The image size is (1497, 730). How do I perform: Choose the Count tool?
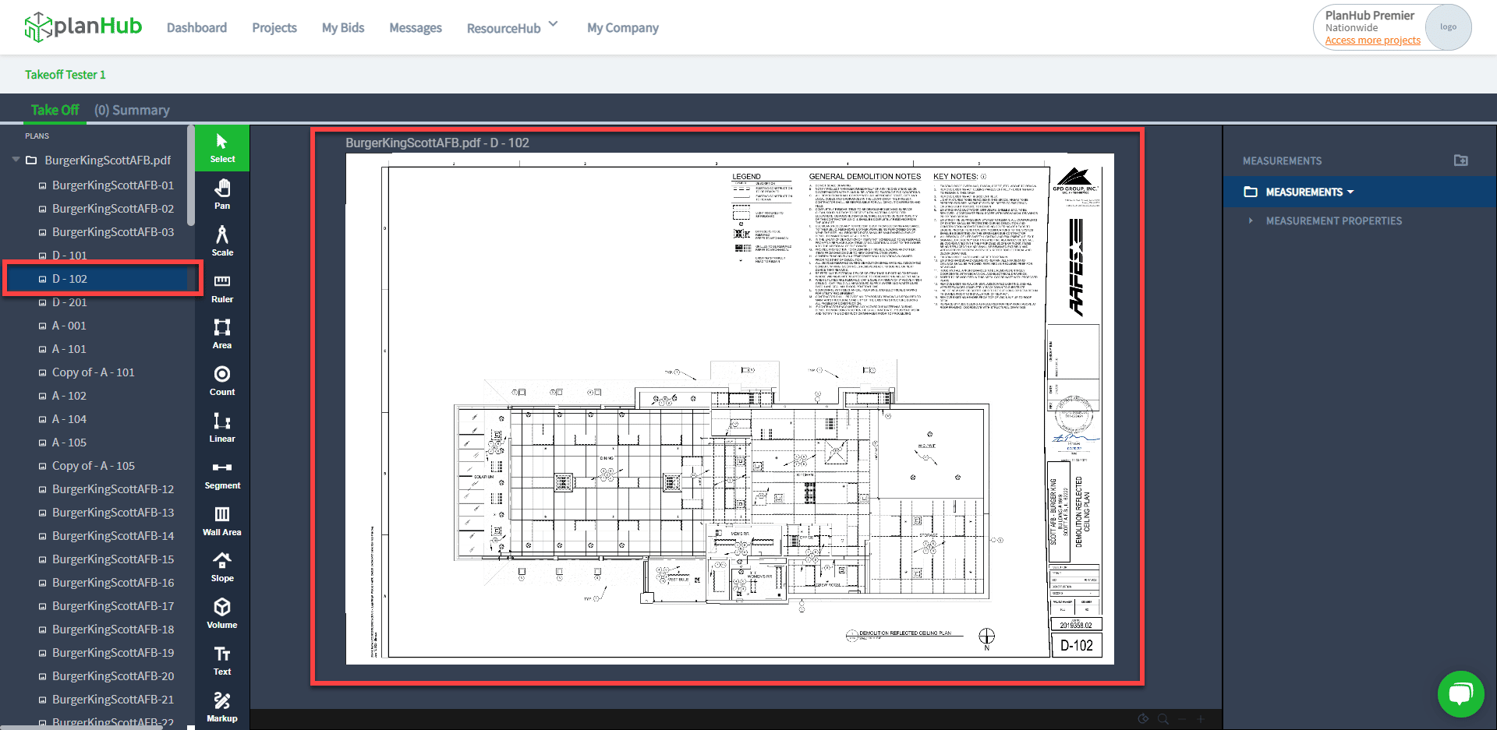tap(221, 380)
